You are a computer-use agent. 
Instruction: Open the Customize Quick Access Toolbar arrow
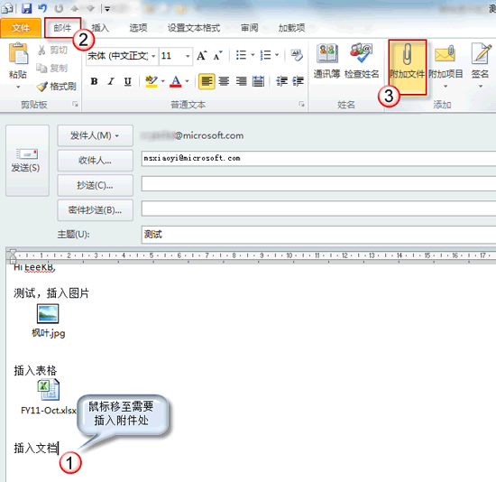107,9
